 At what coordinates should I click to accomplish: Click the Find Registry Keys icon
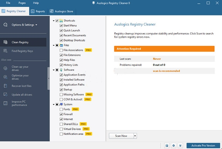click(x=6, y=51)
